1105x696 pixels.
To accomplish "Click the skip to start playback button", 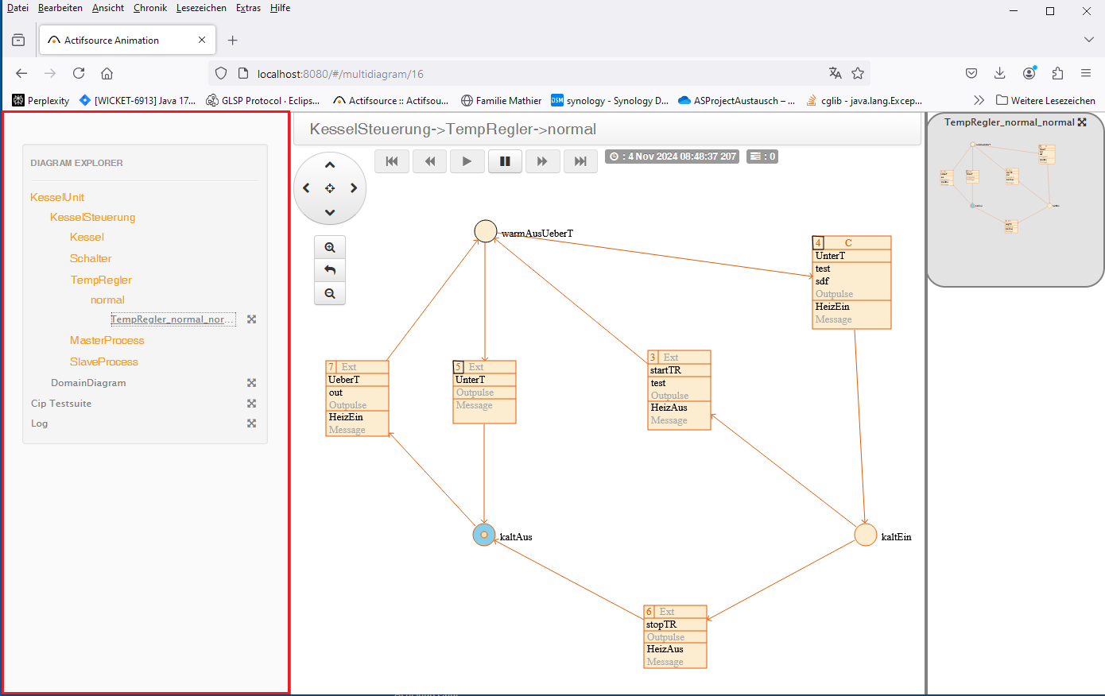I will point(392,161).
